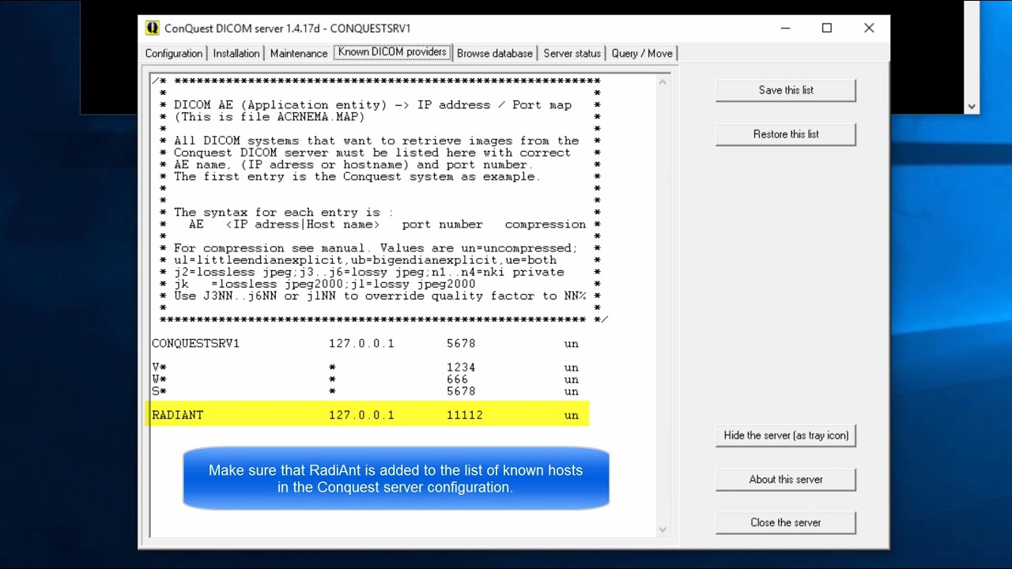This screenshot has height=569, width=1012.
Task: Open the Maintenance tab
Action: pos(299,53)
